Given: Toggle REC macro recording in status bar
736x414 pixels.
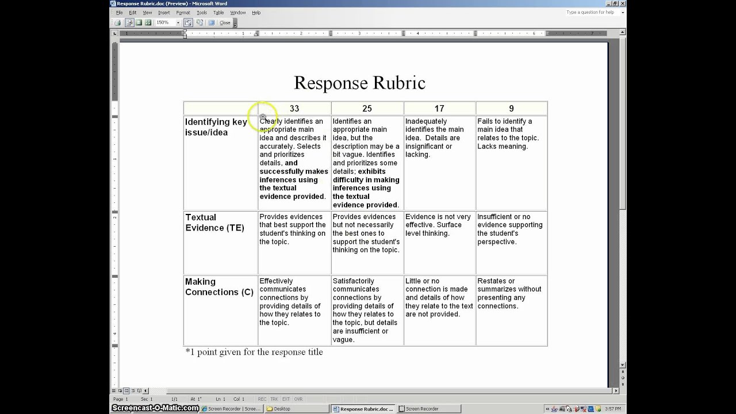Looking at the screenshot, I should pyautogui.click(x=262, y=399).
